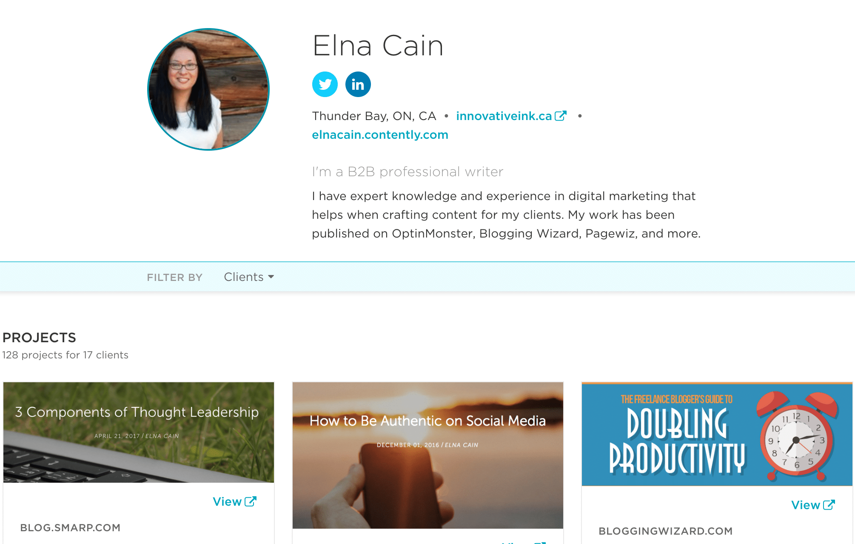Click external-link icon beside innovativeink.ca
The width and height of the screenshot is (855, 544).
point(561,116)
